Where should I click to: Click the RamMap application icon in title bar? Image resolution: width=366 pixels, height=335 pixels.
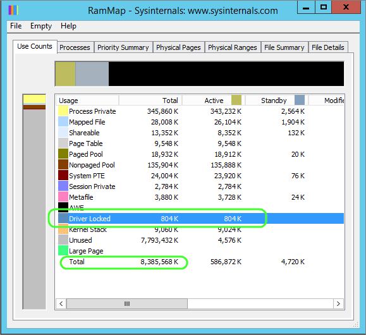point(13,10)
